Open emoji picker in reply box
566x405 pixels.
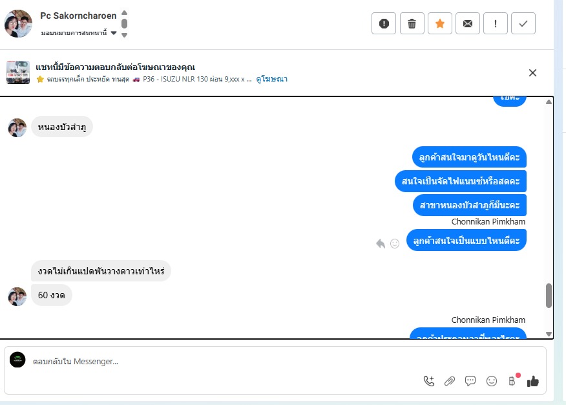(x=491, y=381)
